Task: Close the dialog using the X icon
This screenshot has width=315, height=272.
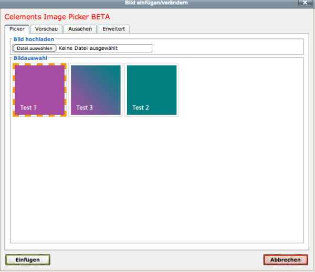Action: 306,3
